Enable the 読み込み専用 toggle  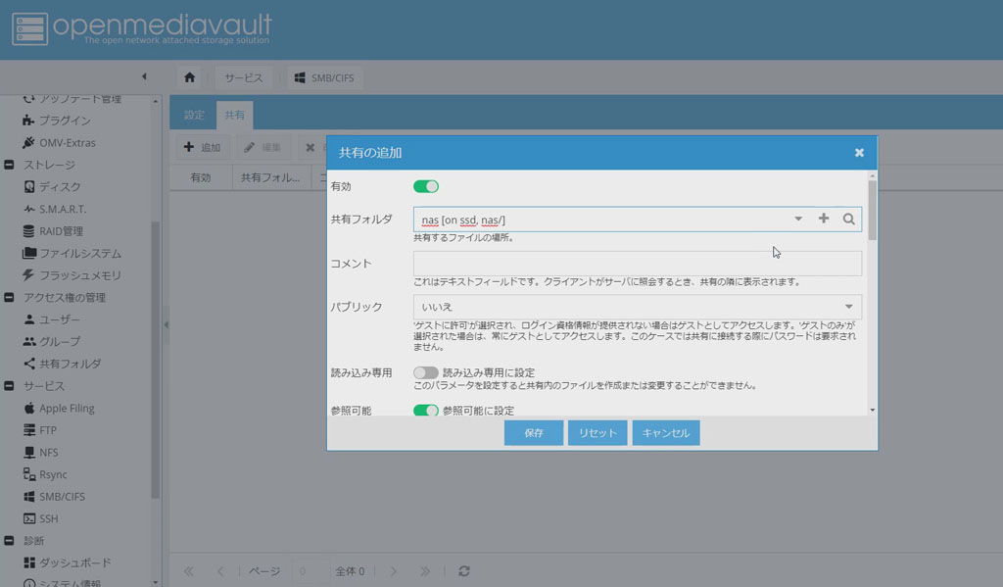(x=426, y=372)
